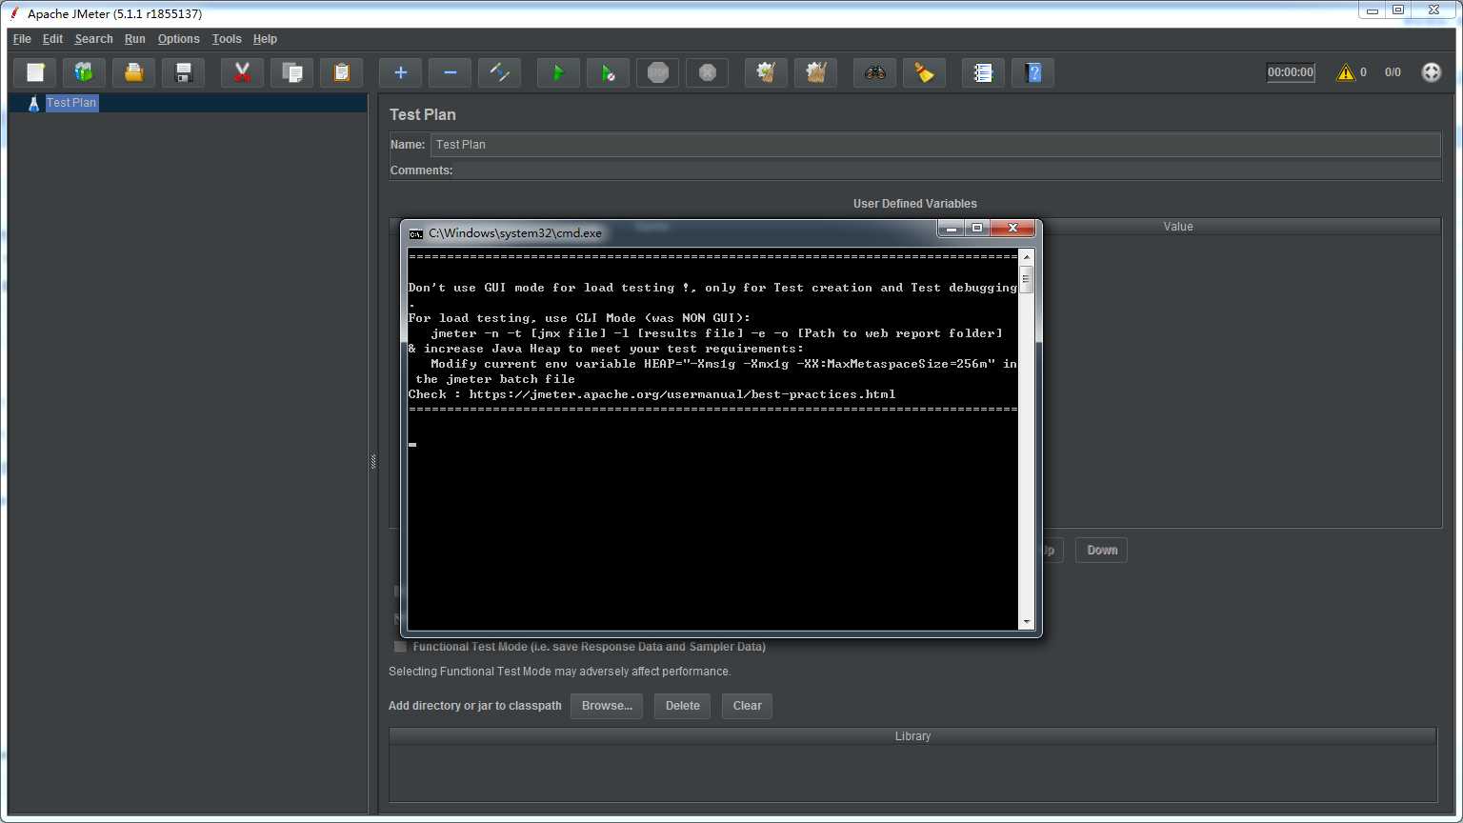Click the Value column header
This screenshot has height=823, width=1463.
tap(1178, 227)
